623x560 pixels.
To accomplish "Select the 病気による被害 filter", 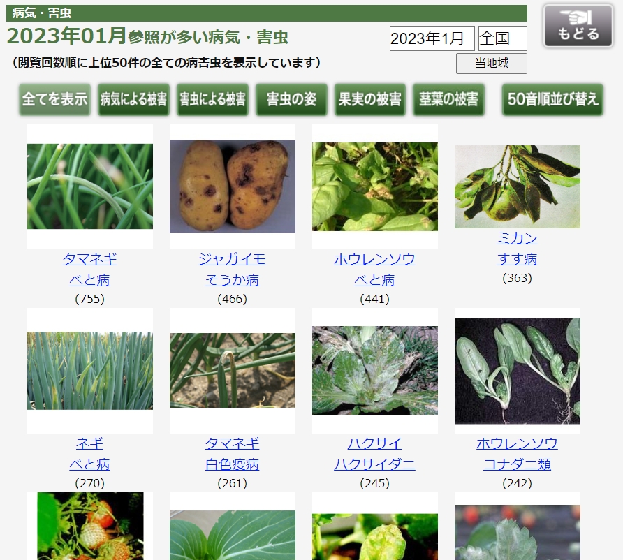I will click(x=133, y=99).
